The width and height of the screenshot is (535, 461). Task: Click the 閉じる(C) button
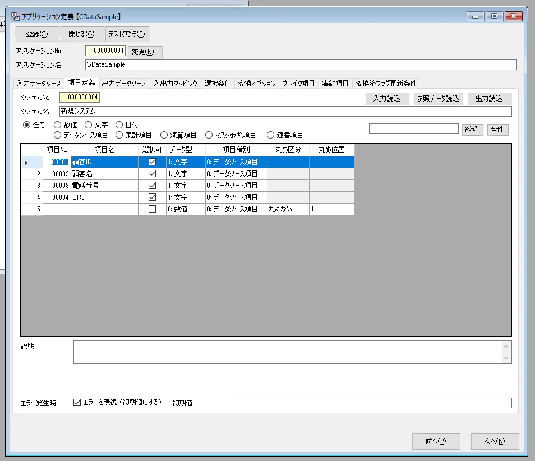pos(82,34)
